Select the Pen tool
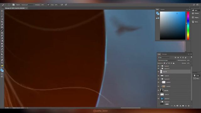Screen dimensions: 201x113 pos(2,49)
